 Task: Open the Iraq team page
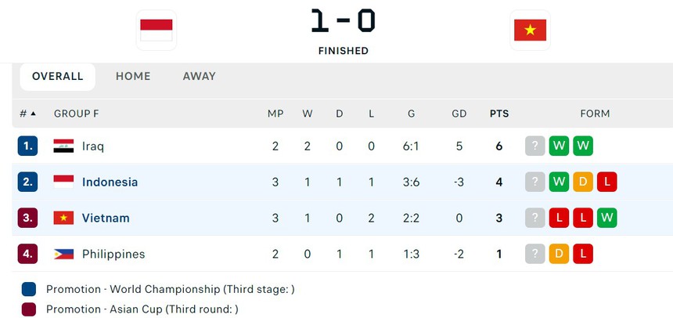pyautogui.click(x=93, y=146)
